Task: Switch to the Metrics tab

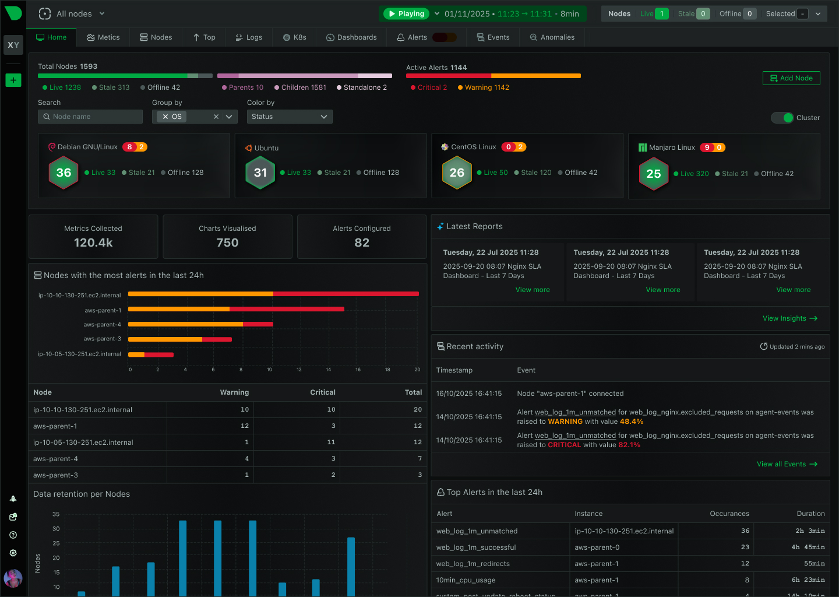Action: (x=103, y=37)
